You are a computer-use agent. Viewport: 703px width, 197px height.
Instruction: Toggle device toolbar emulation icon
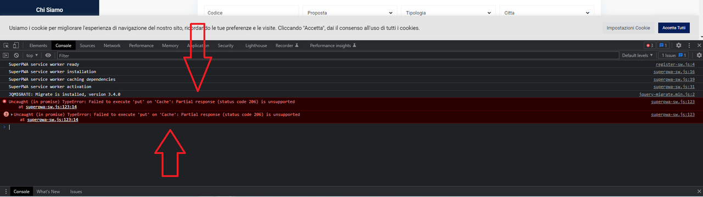pos(16,45)
